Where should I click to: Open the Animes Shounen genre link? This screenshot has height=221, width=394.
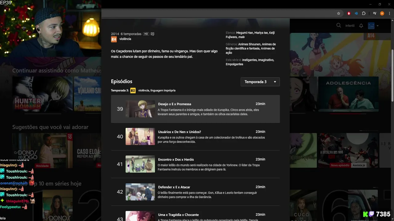249,44
